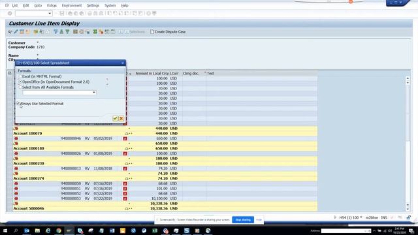
Task: Open the available formats dropdown list
Action: (x=94, y=93)
